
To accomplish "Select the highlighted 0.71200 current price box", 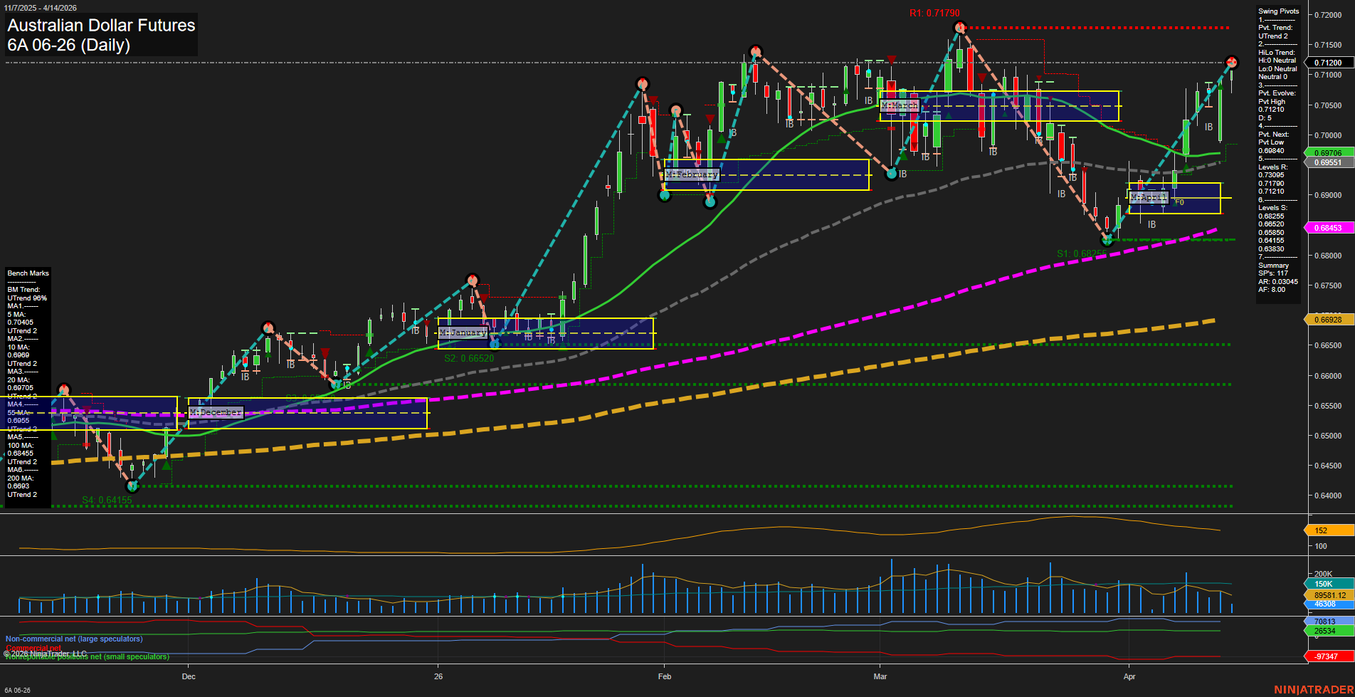I will click(x=1328, y=63).
